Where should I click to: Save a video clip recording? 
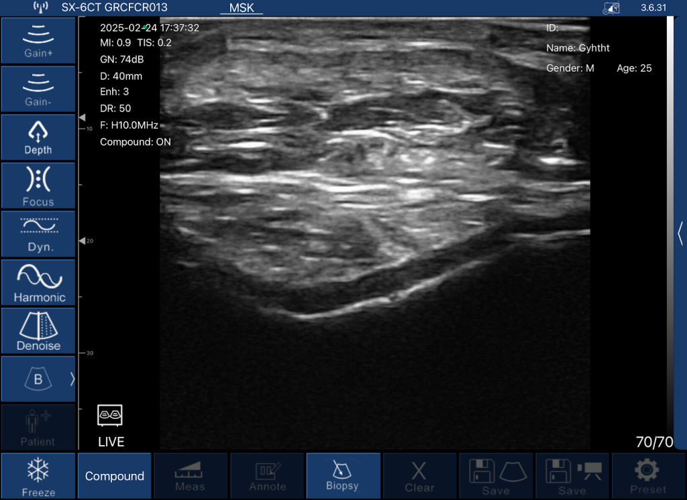pyautogui.click(x=572, y=476)
